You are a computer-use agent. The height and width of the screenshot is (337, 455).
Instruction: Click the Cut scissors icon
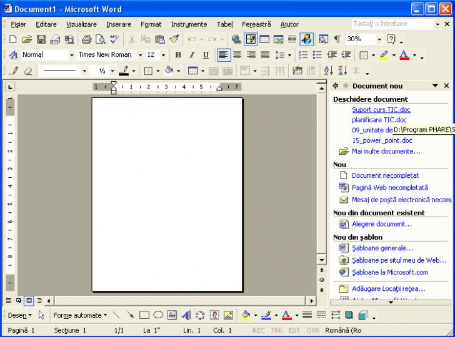(132, 39)
